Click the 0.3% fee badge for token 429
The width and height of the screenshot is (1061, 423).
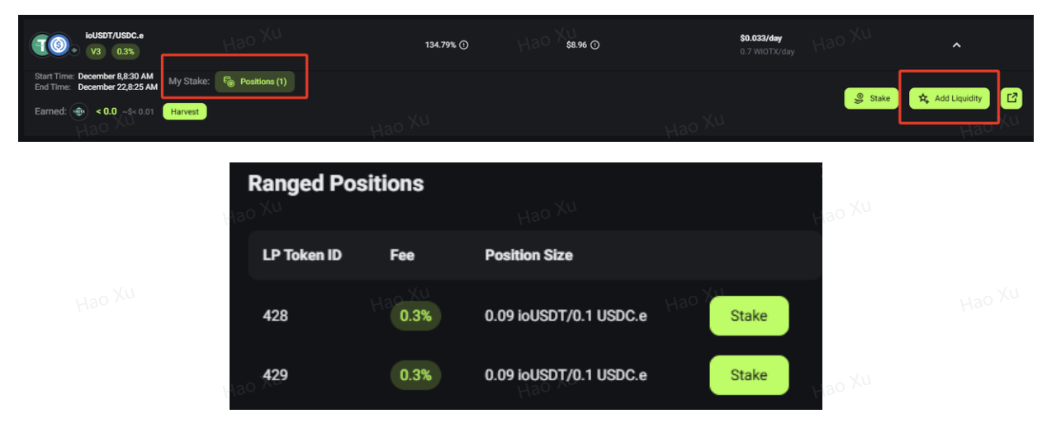click(x=415, y=376)
